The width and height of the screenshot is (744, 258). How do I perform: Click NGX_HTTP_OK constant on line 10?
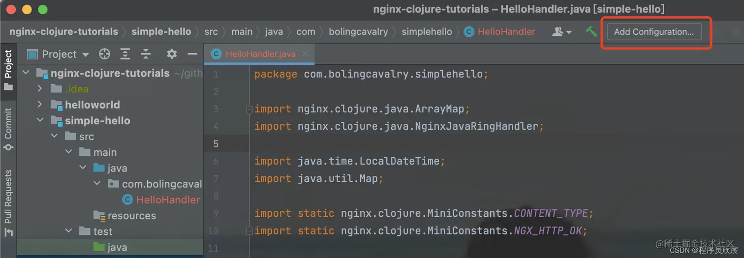coord(548,230)
